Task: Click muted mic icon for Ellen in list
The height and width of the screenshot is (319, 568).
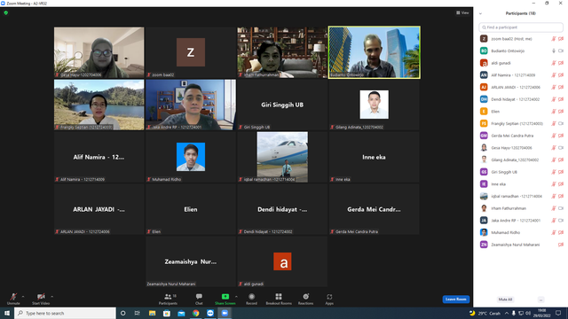Action: 554,112
